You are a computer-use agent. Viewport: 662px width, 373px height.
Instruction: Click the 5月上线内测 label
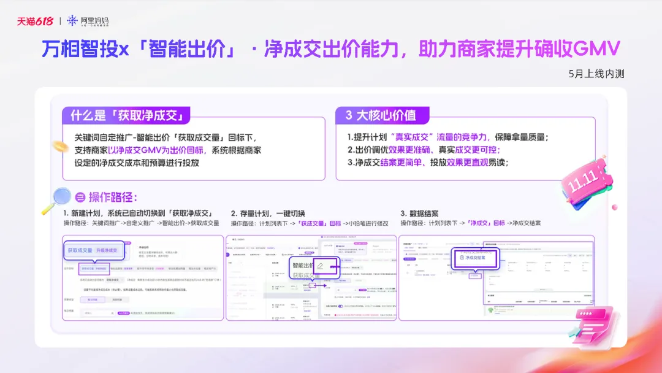[596, 74]
